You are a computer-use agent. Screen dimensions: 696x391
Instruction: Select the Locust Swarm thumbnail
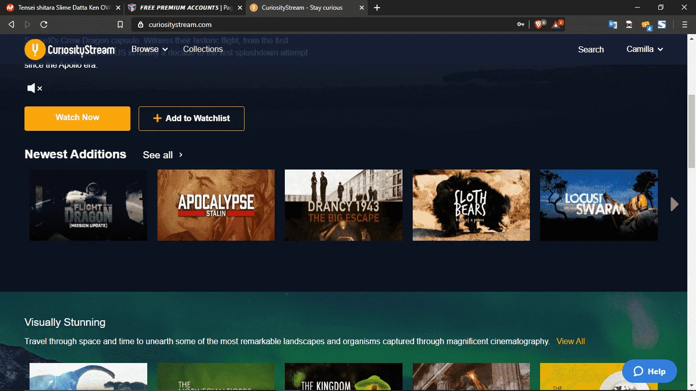[x=599, y=205]
